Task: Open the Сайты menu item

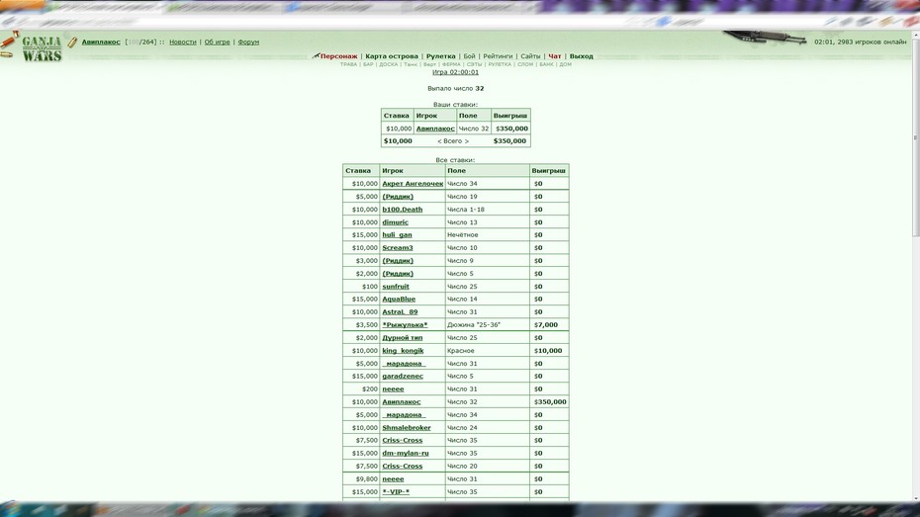Action: tap(530, 56)
